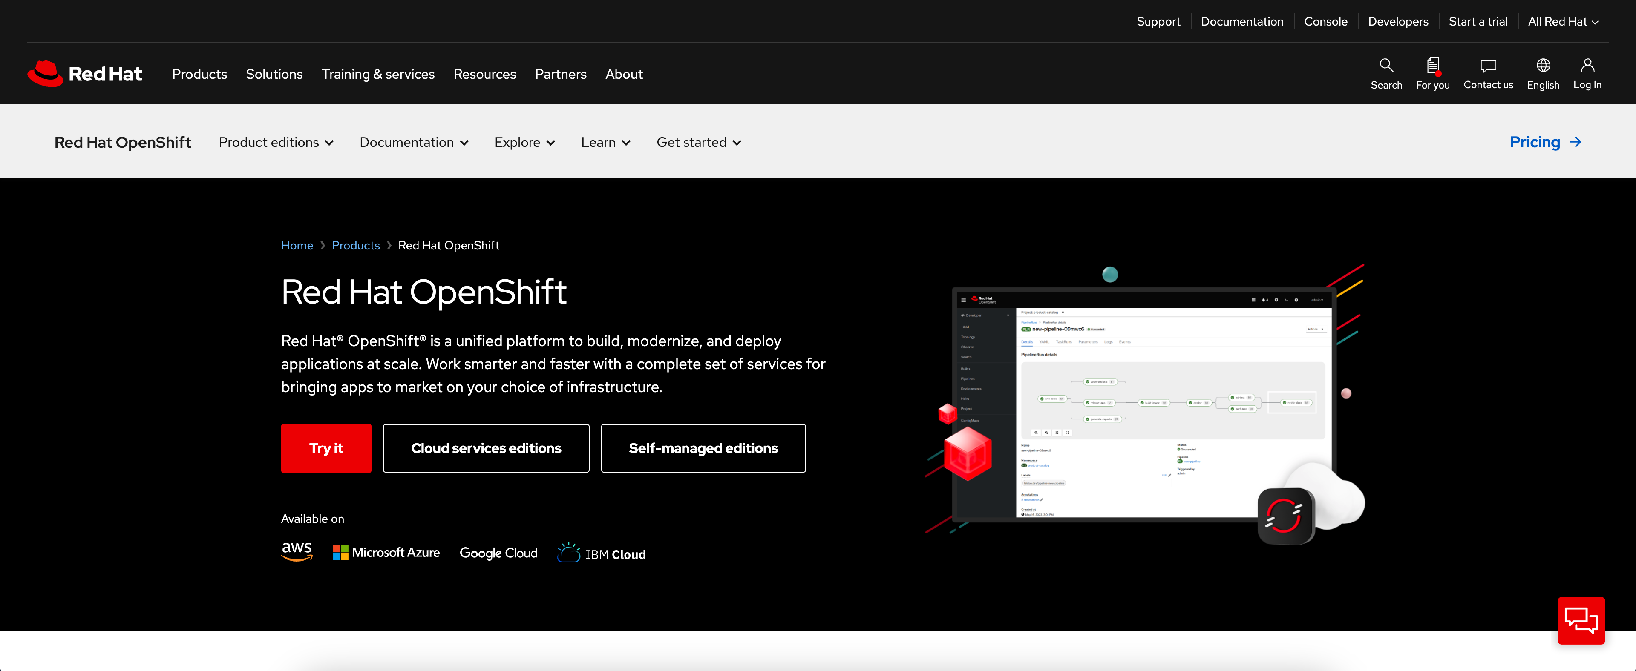Open the Solutions menu
1636x671 pixels.
pos(274,74)
